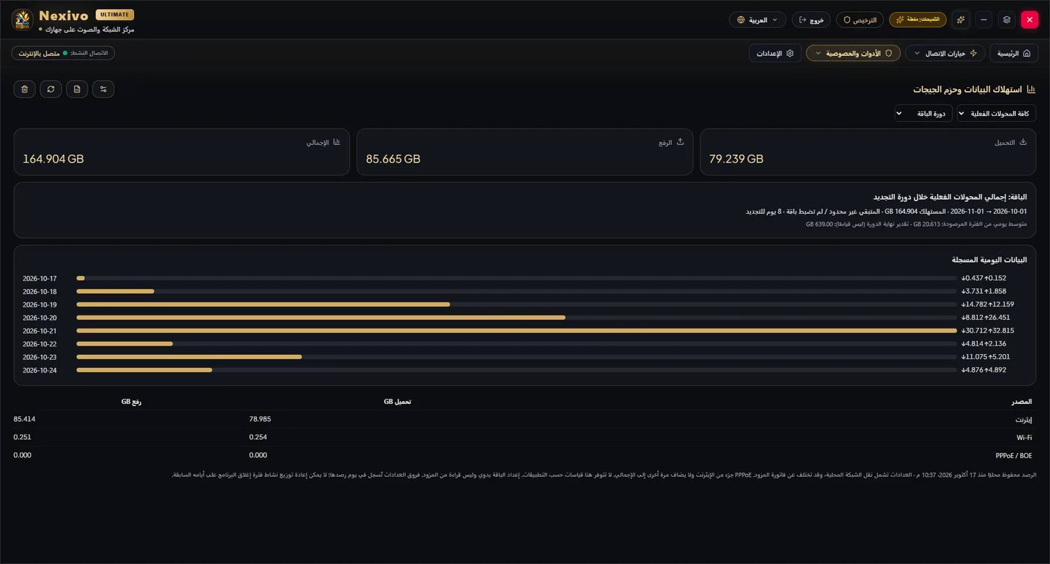Open the دورة الباقة period dropdown
Viewport: 1050px width, 564px height.
923,113
